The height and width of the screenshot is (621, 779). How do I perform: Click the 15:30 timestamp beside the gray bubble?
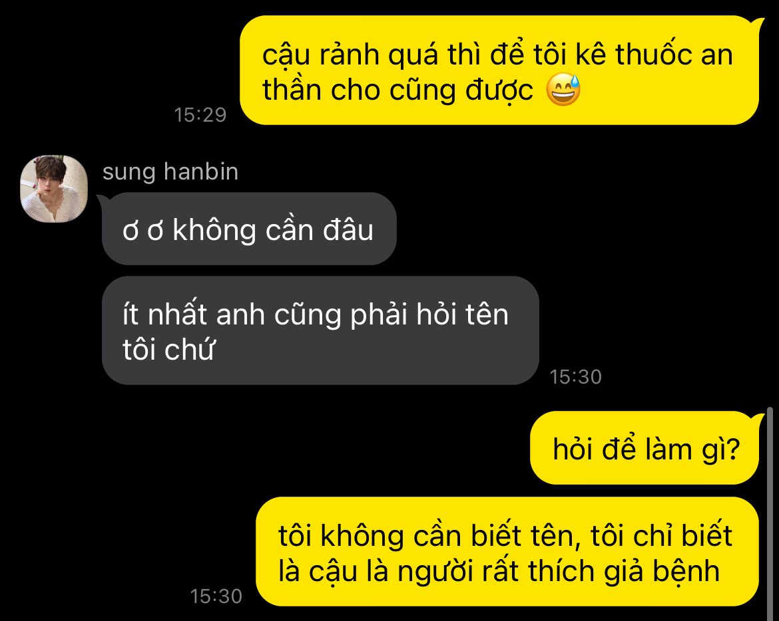coord(575,377)
